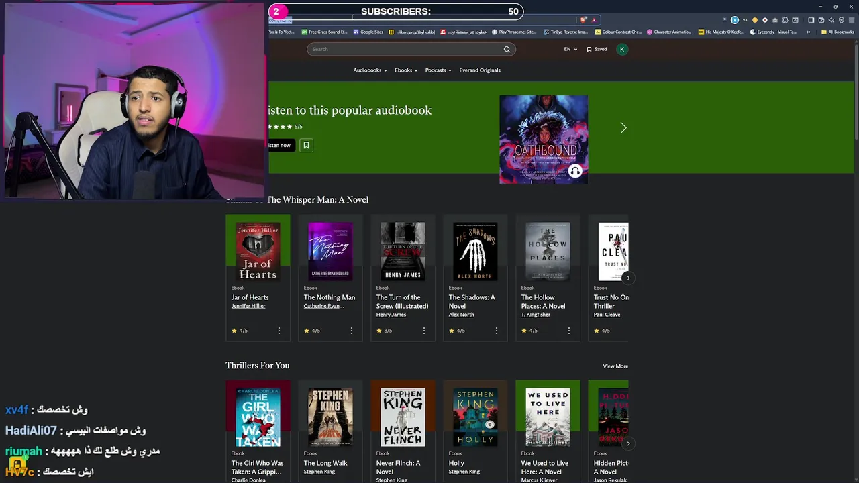Advance the Thrillers For You carousel
The height and width of the screenshot is (483, 859).
pyautogui.click(x=628, y=443)
